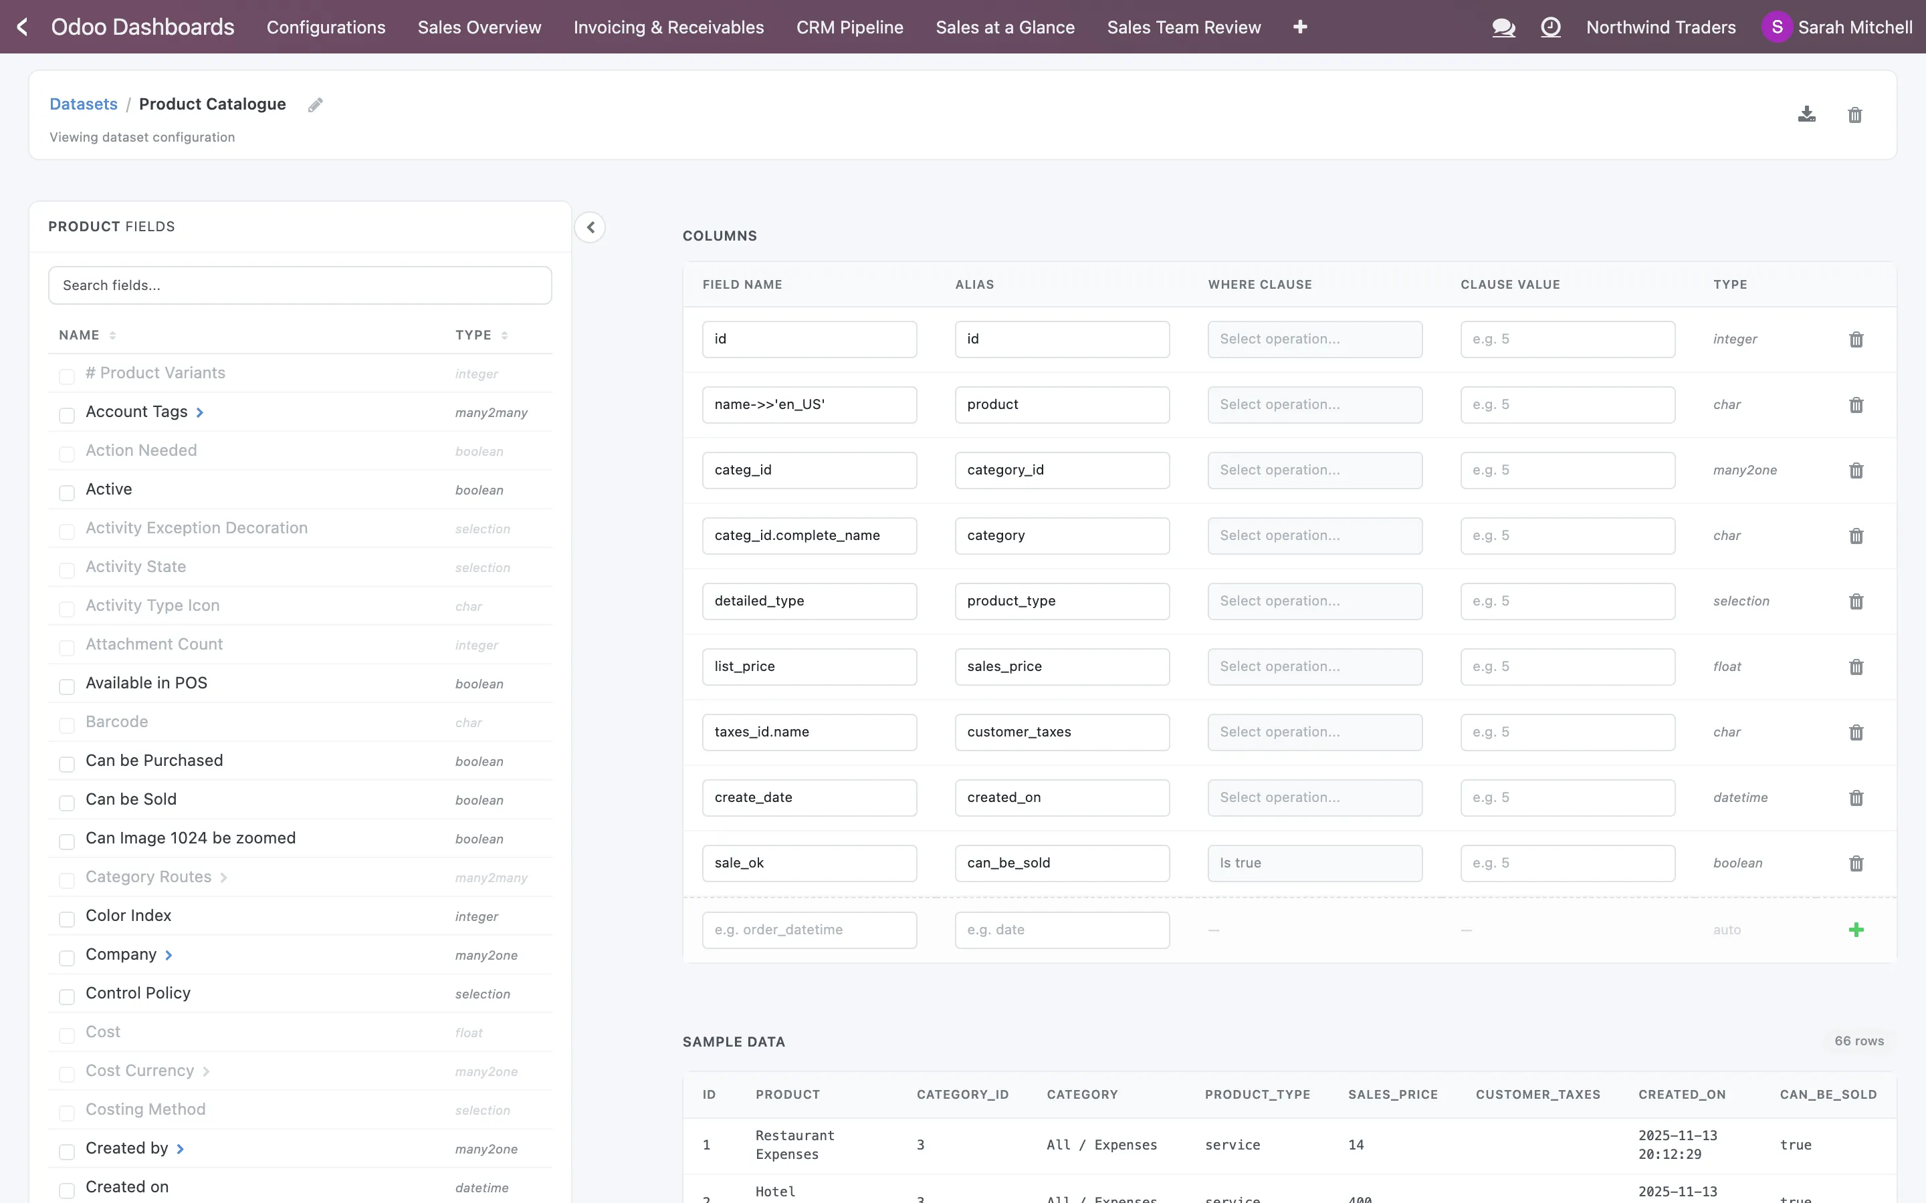This screenshot has height=1203, width=1926.
Task: Click the clause value field for sale_ok
Action: [x=1568, y=863]
